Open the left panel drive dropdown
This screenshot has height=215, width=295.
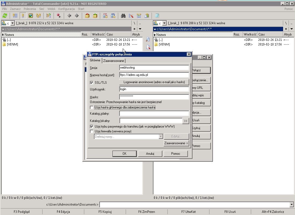[12, 23]
